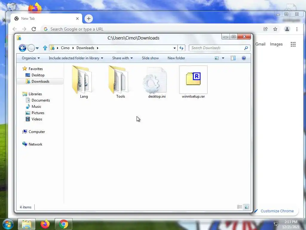Open the taskbar clock showing 2:13 PM
This screenshot has width=306, height=230.
click(x=290, y=224)
